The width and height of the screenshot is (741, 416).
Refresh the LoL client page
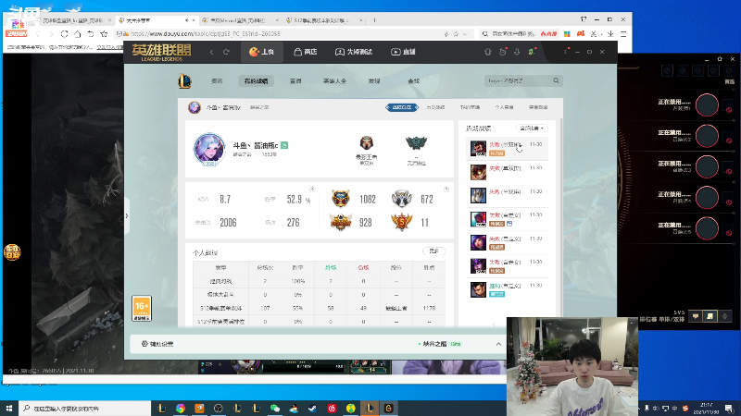coord(226,52)
